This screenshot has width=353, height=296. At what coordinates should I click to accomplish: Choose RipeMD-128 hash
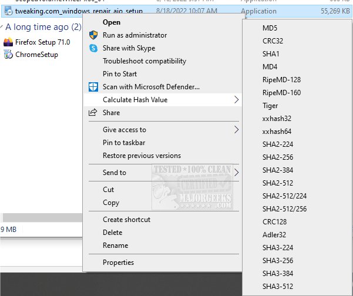tap(297, 79)
